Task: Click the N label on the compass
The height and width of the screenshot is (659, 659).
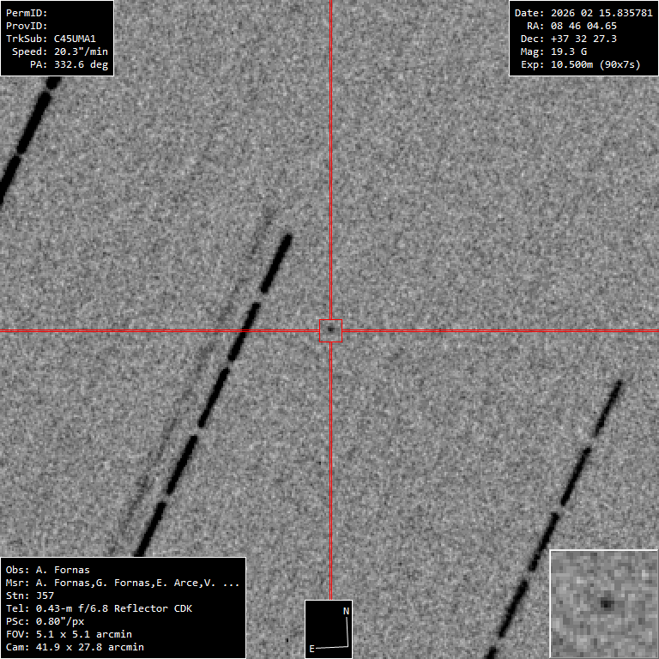Action: pyautogui.click(x=346, y=611)
